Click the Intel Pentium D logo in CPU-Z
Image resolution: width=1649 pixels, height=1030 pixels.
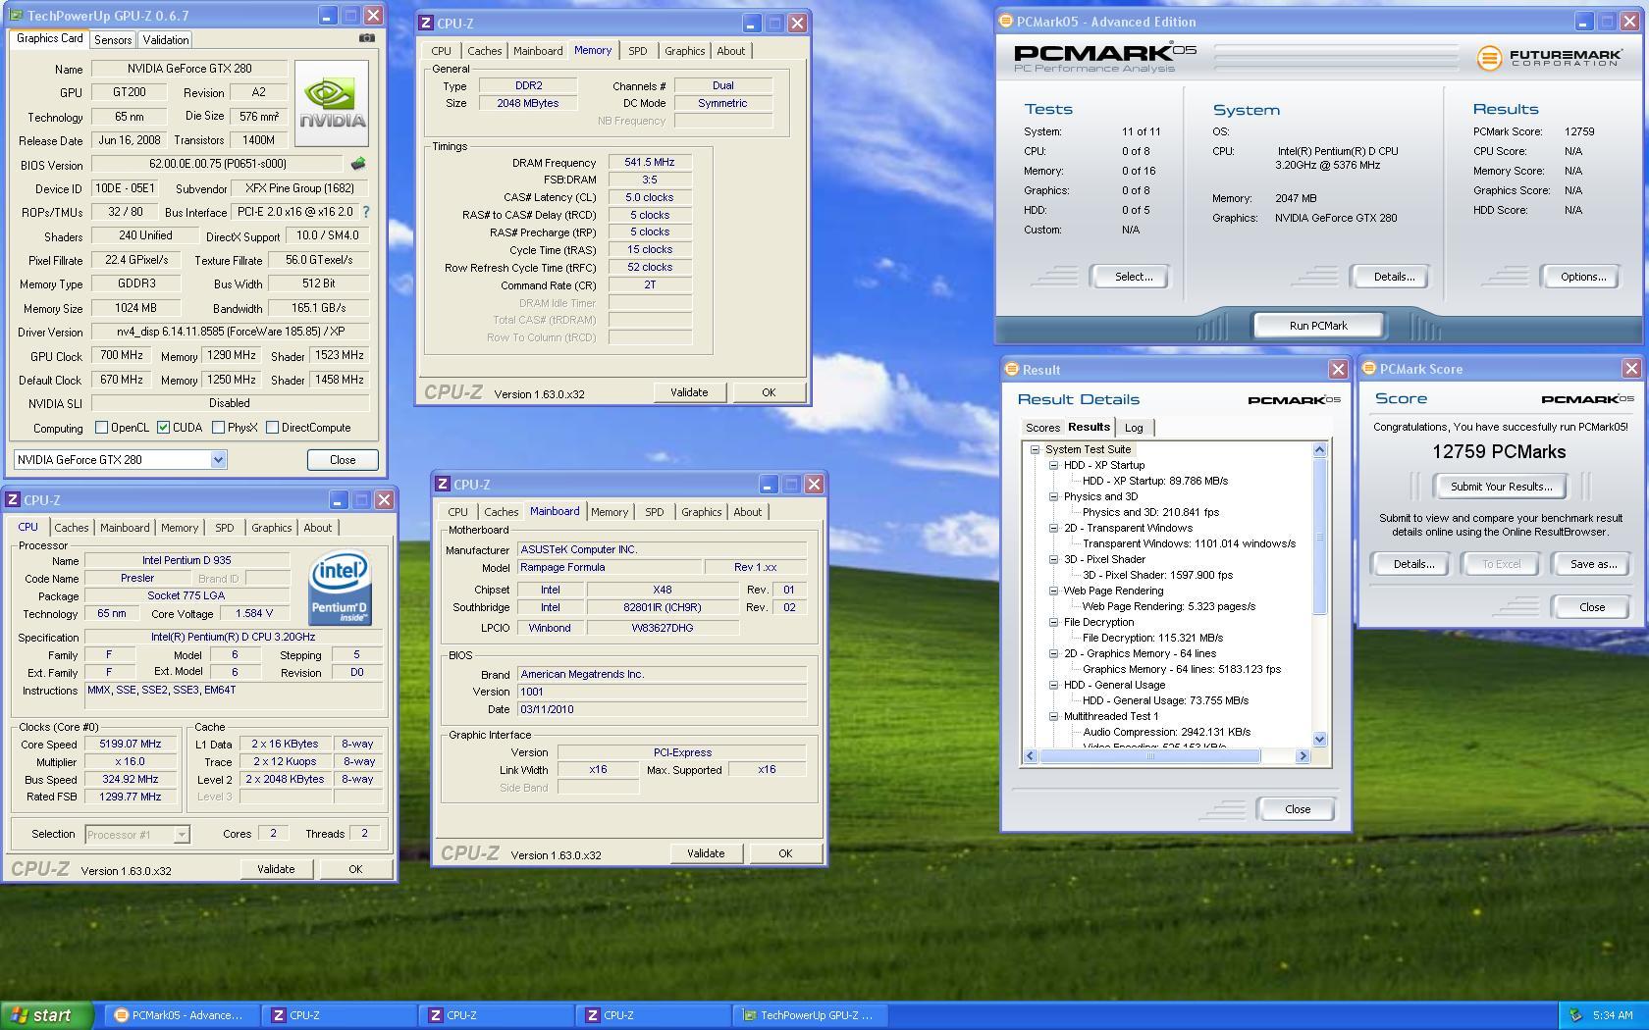coord(340,589)
